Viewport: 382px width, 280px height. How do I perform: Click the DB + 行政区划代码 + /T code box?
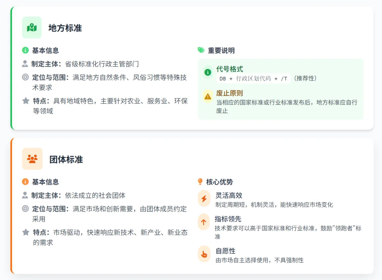coord(253,78)
